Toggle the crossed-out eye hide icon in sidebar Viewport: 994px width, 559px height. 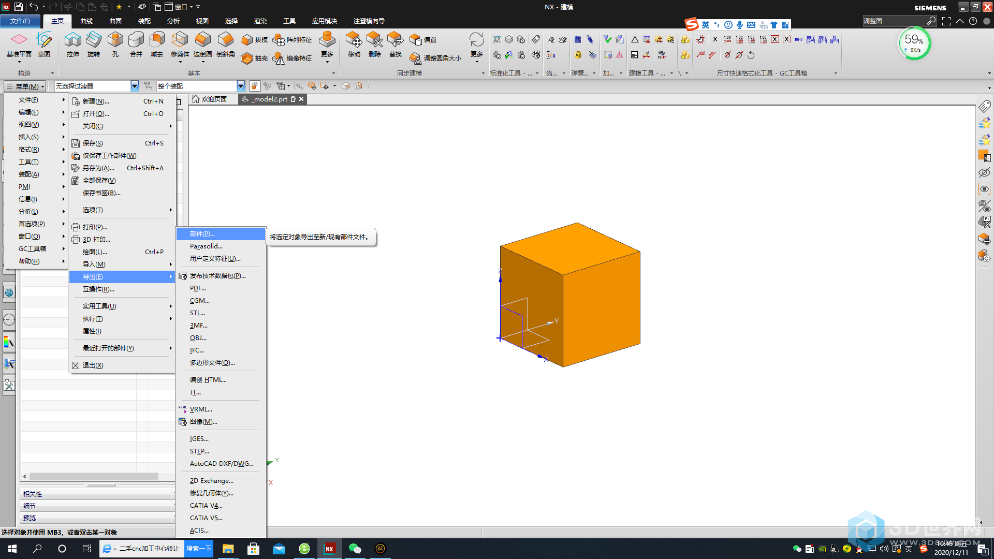[x=984, y=172]
